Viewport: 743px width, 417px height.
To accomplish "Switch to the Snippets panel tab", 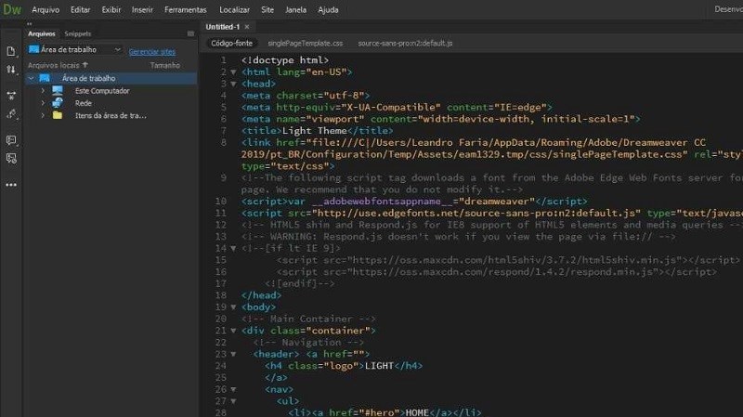I will (78, 33).
